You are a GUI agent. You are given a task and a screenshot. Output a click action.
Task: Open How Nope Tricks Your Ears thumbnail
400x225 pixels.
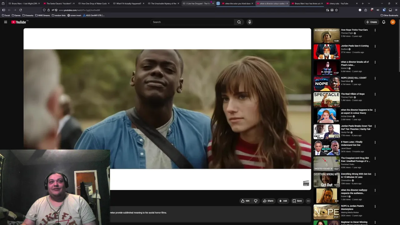click(327, 36)
